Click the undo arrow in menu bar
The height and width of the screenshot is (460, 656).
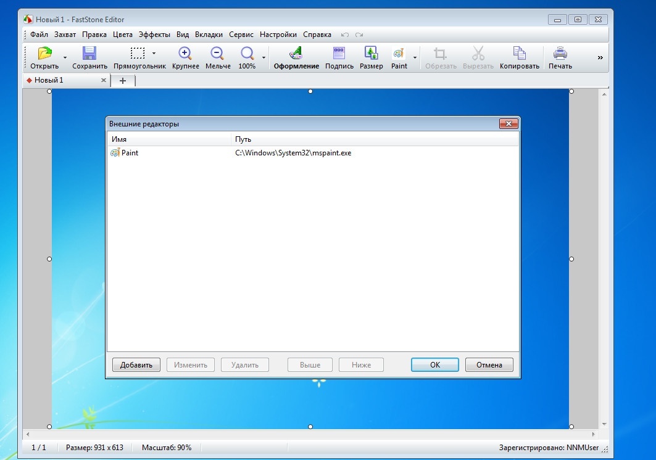(345, 35)
